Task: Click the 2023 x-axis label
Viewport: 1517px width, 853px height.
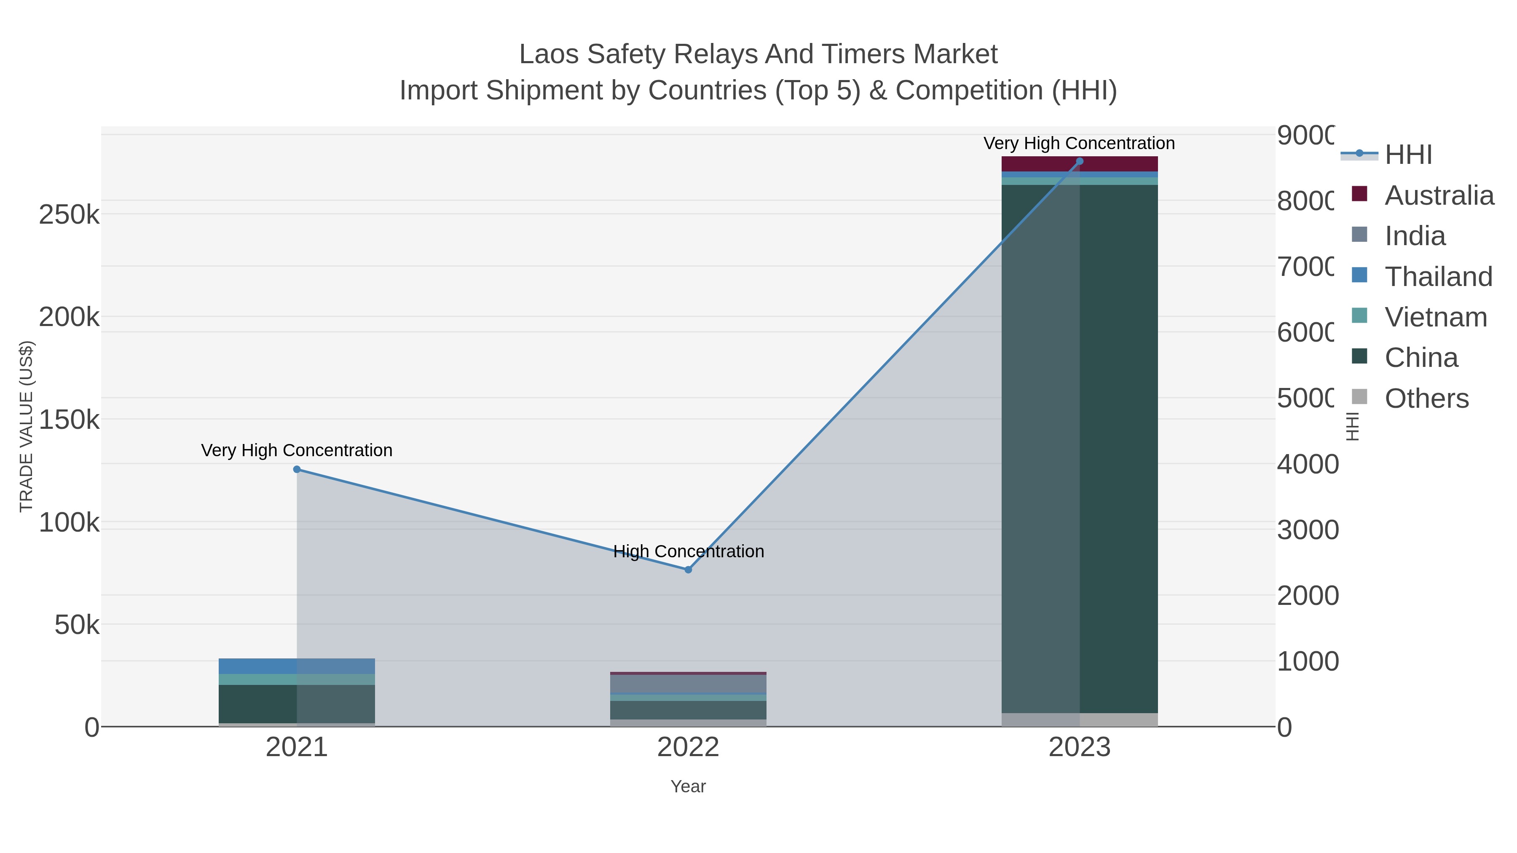Action: (x=1080, y=748)
